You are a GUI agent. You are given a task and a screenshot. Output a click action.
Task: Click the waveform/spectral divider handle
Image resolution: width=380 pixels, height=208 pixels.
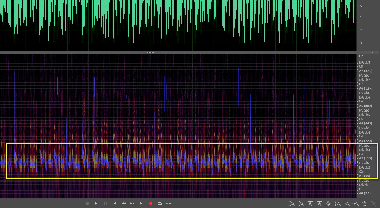(150, 52)
